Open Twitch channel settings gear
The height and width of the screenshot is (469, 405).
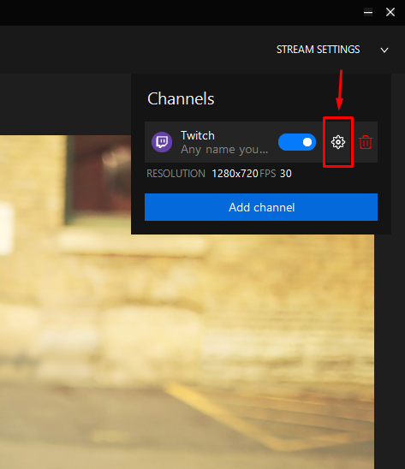pyautogui.click(x=338, y=142)
